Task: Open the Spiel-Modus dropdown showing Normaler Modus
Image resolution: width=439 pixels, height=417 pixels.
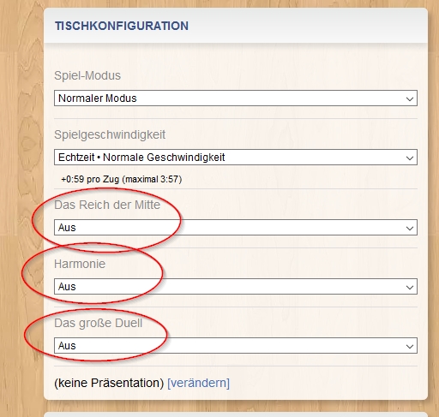Action: (236, 98)
